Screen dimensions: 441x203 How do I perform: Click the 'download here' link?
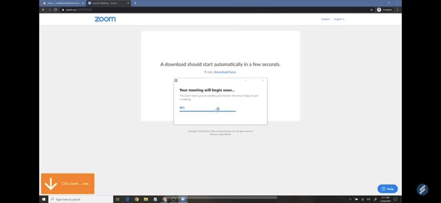point(225,72)
